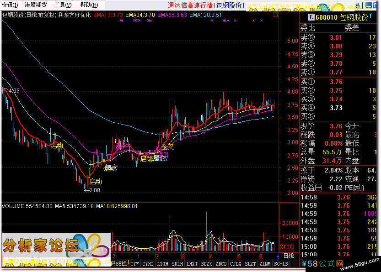Click the red window-layout icon at chart top-right
This screenshot has width=381, height=272.
point(275,15)
